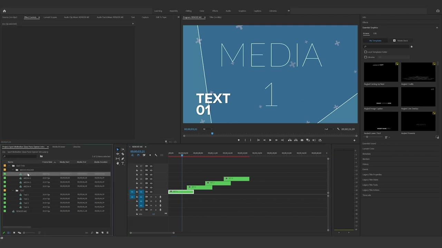Viewport: 442px width, 248px height.
Task: Collapse the EDIT THIS bin
Action: pos(9,166)
